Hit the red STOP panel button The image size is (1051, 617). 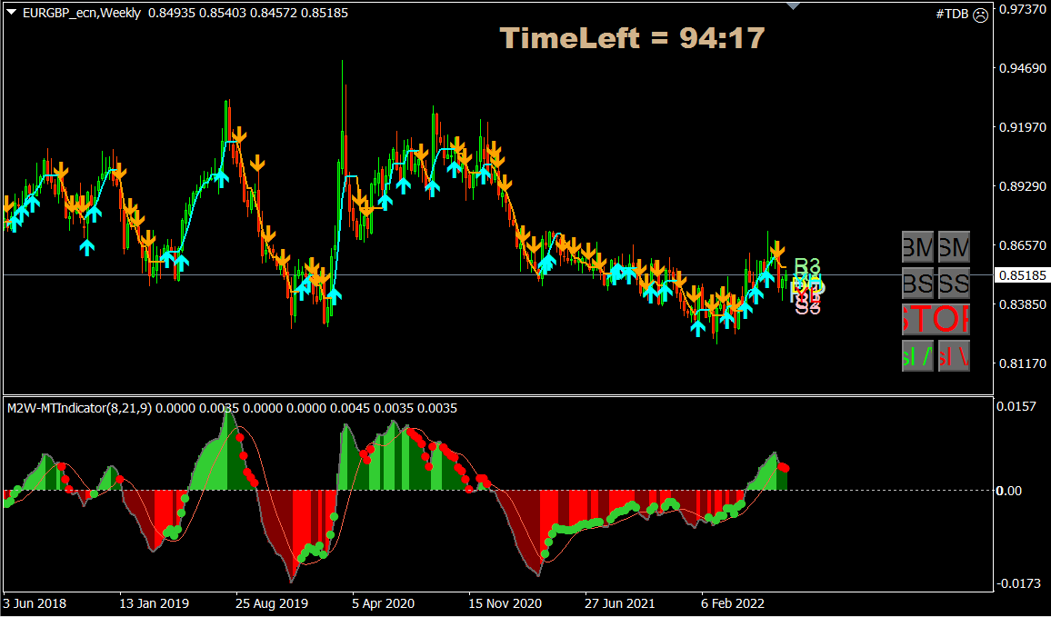click(x=935, y=320)
